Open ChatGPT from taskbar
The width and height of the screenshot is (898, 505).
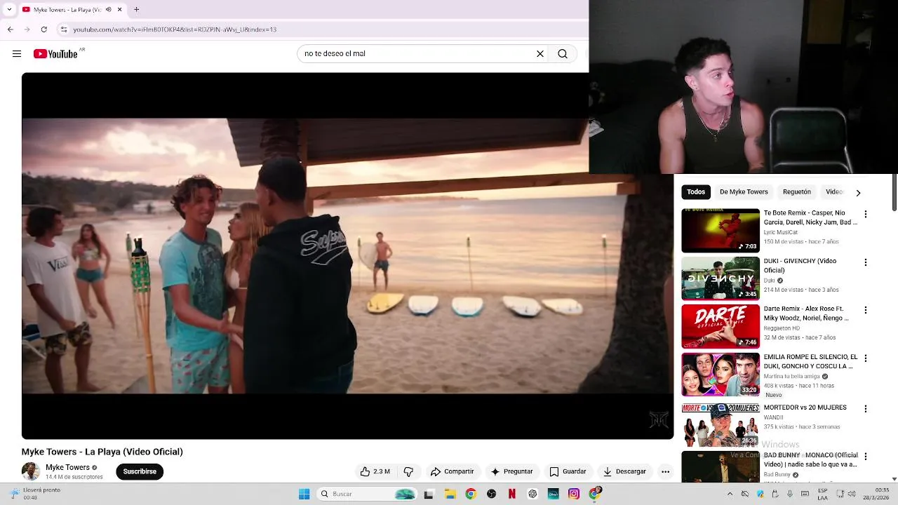532,494
